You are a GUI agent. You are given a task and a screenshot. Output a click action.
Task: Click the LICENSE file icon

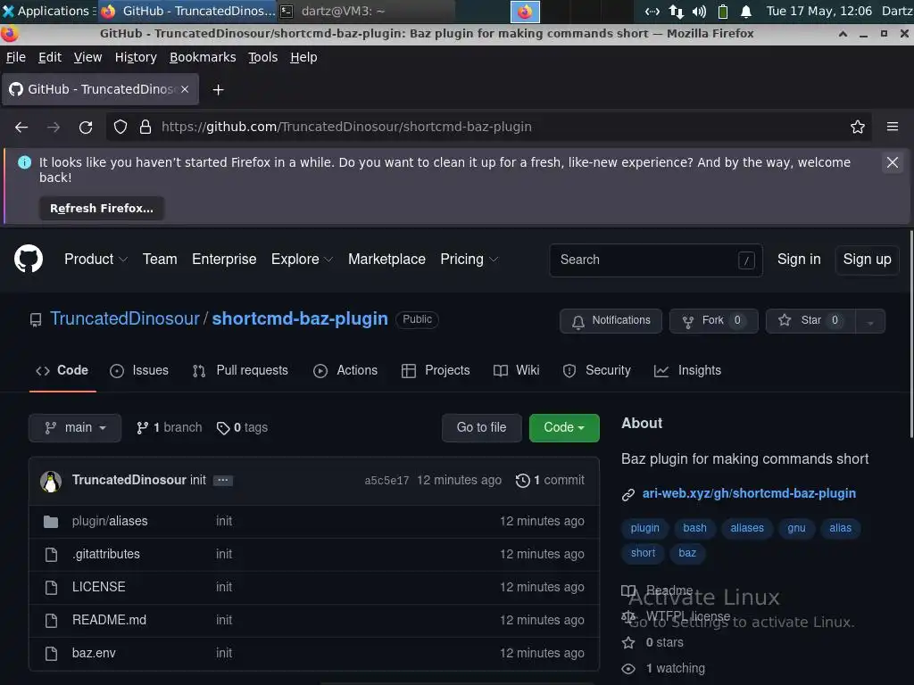[51, 587]
